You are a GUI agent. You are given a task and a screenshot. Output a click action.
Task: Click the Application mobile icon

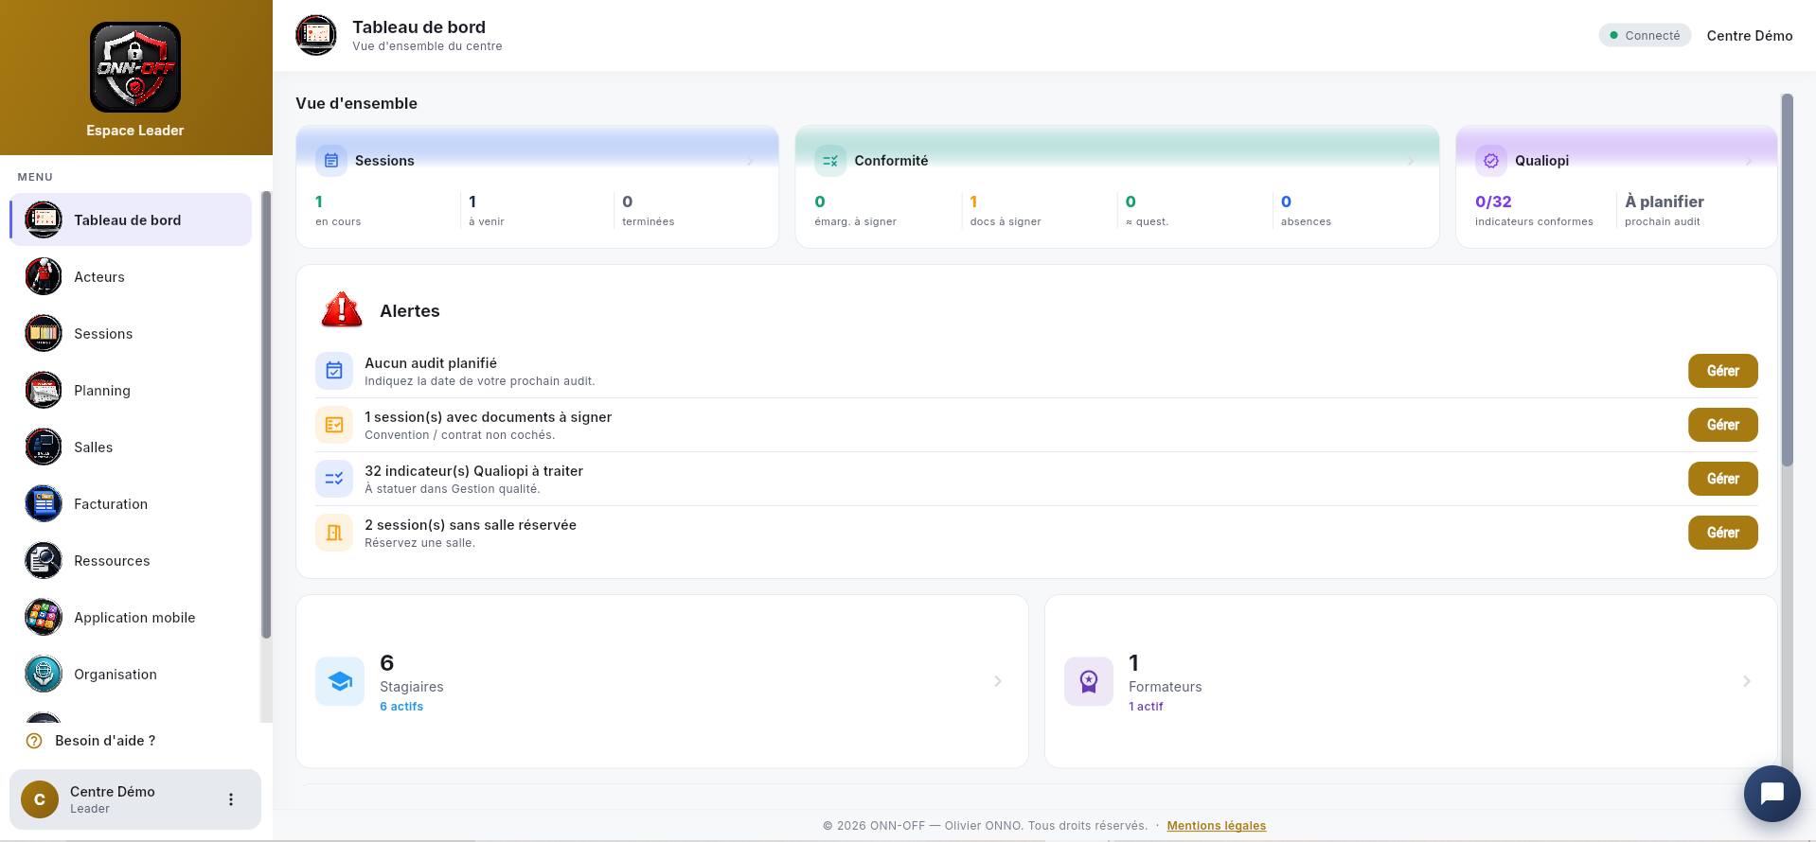click(44, 617)
